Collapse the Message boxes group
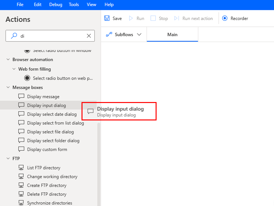The width and height of the screenshot is (274, 206). (8, 87)
